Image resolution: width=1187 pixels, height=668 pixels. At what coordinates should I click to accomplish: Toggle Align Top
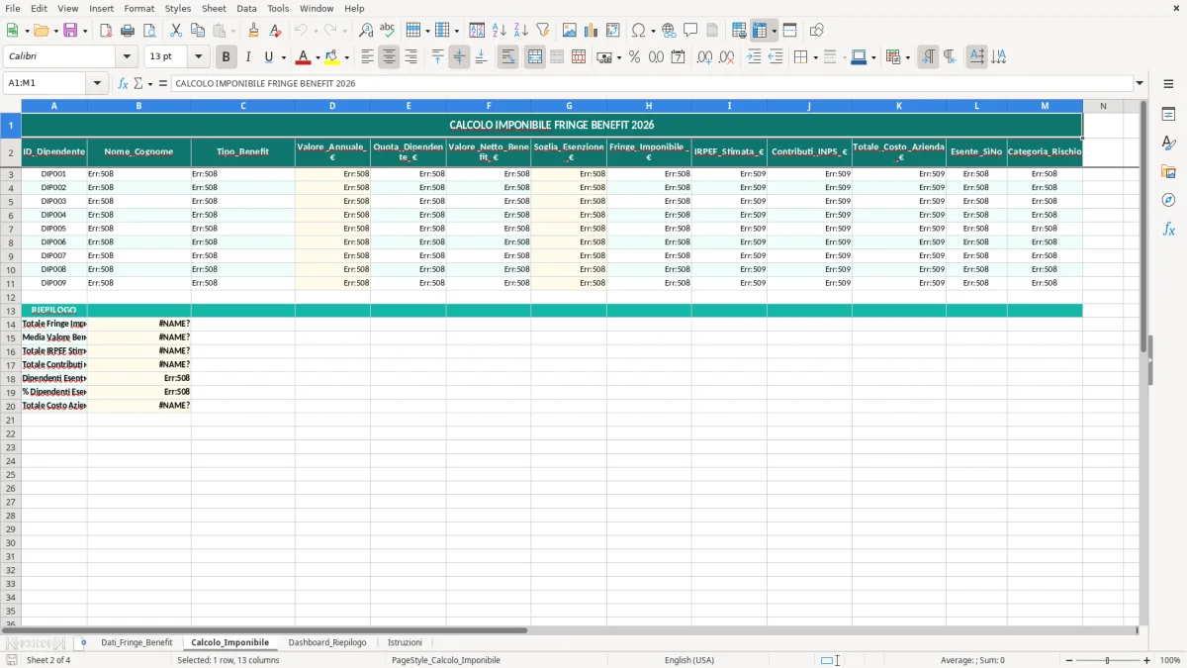[437, 57]
